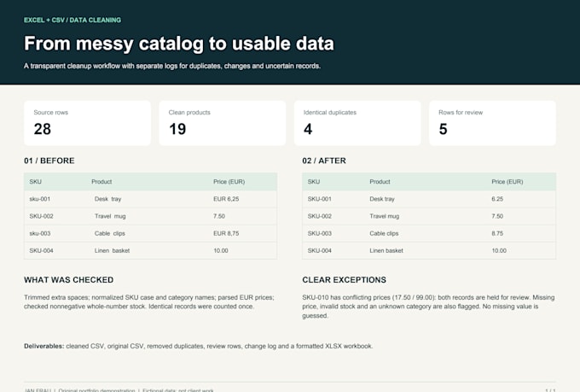Select 'SKU-002' cell in BEFORE table
Screen dimensions: 580x392
pyautogui.click(x=42, y=216)
